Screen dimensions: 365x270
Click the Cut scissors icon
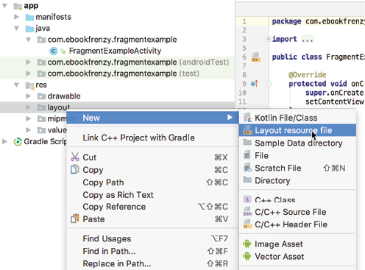point(75,157)
